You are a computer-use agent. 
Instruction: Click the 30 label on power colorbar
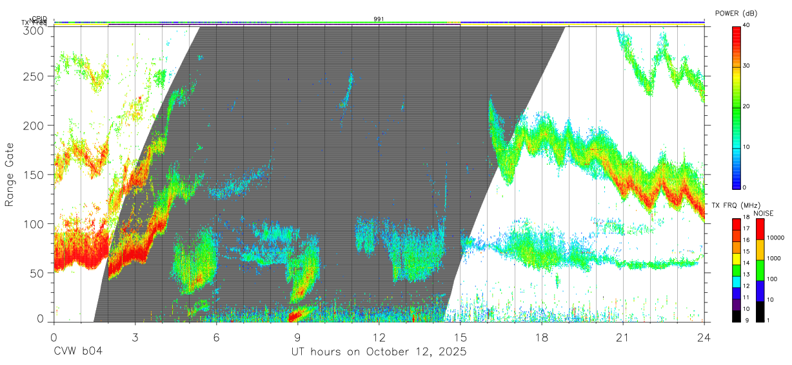coord(746,66)
